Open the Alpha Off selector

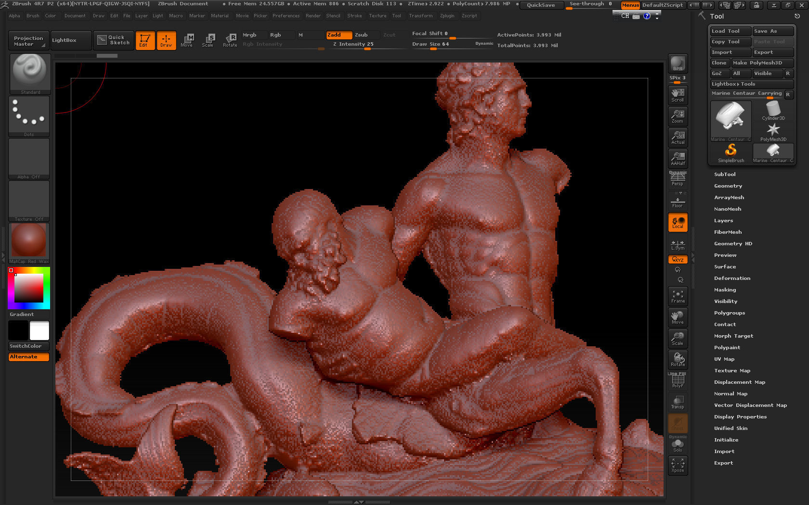click(x=29, y=159)
